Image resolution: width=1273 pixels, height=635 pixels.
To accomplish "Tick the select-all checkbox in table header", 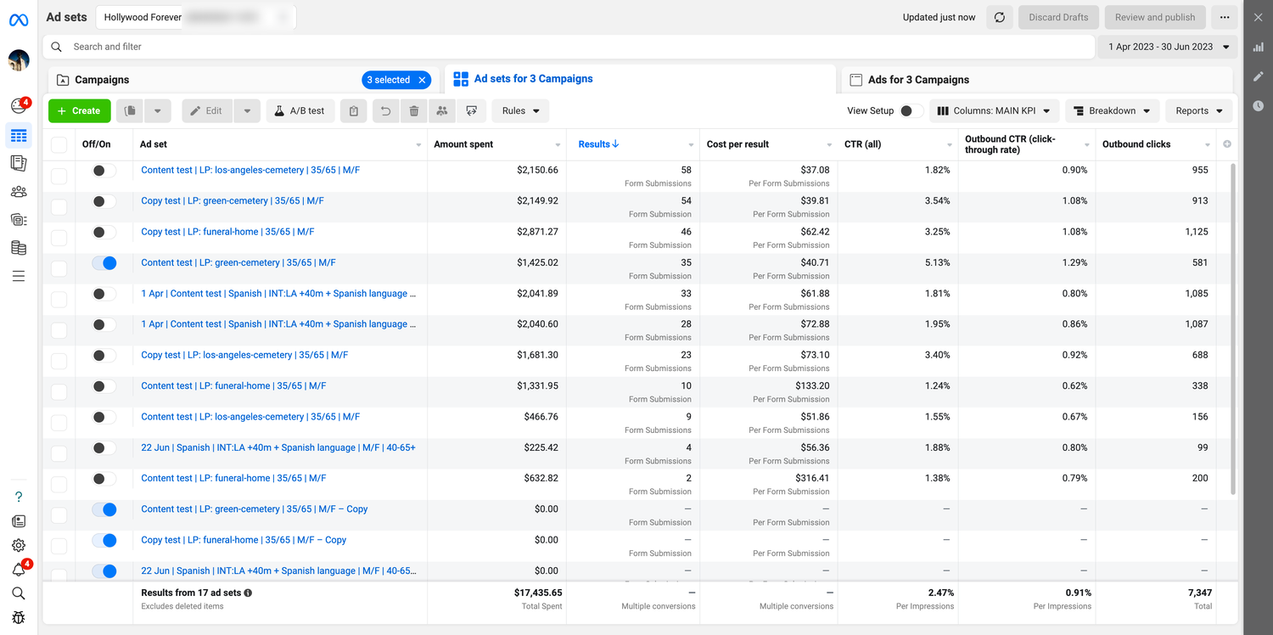I will [x=59, y=144].
